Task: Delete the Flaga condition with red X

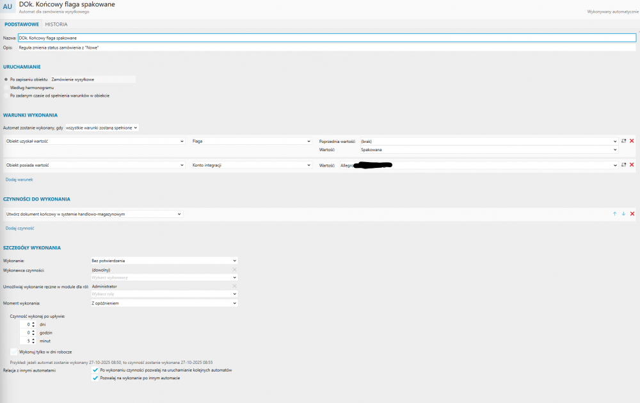Action: (632, 141)
